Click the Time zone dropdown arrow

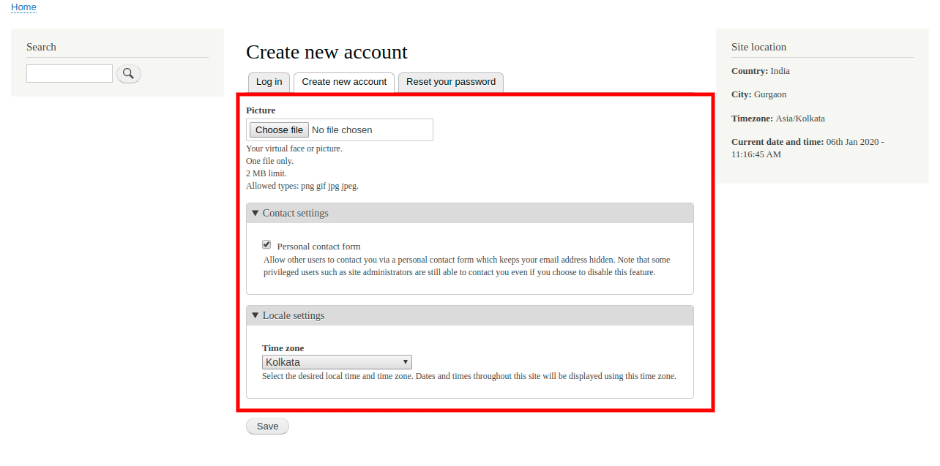[x=406, y=361]
